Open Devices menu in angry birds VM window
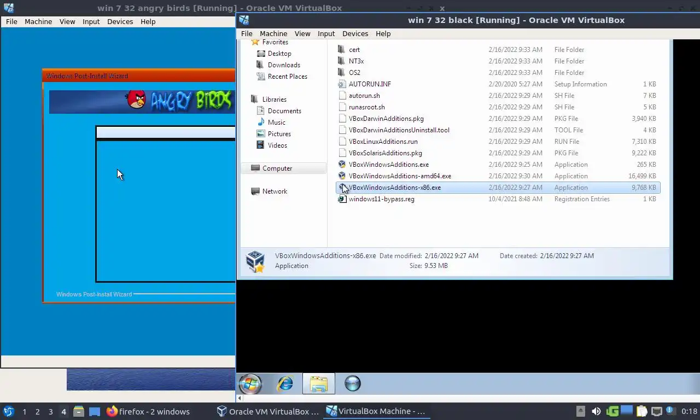 pos(120,21)
